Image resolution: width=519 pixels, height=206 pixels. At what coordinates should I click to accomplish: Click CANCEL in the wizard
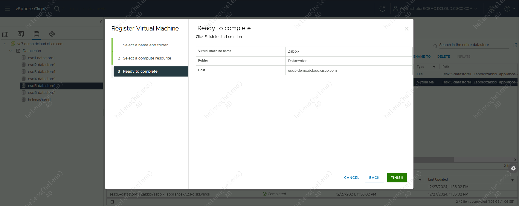[352, 178]
